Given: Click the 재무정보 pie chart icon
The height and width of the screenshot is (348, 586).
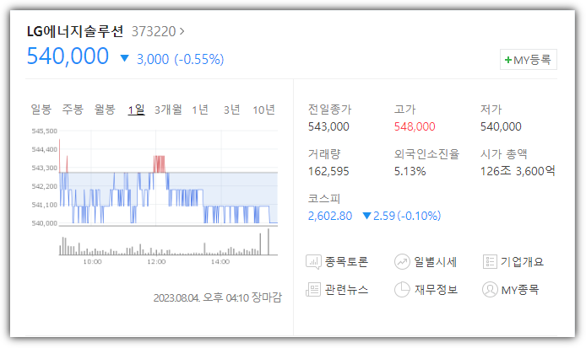Looking at the screenshot, I should pyautogui.click(x=402, y=290).
